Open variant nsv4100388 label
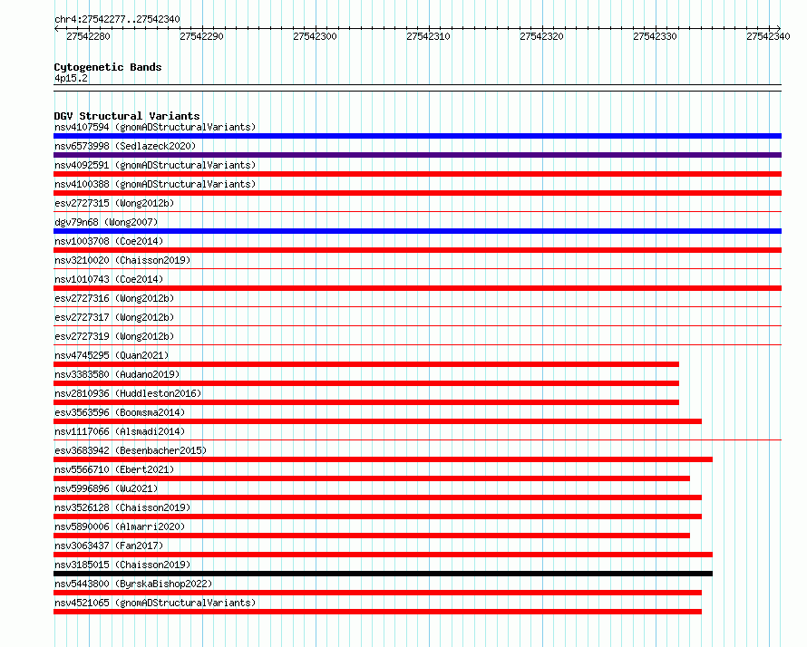Screen dimensions: 807x647 coord(155,184)
